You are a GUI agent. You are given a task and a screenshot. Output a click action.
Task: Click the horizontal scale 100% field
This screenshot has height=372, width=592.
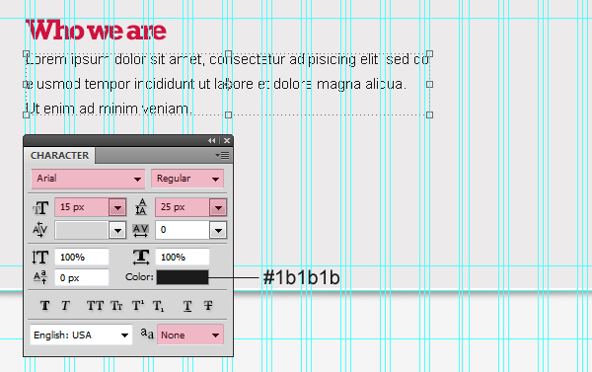pyautogui.click(x=183, y=258)
